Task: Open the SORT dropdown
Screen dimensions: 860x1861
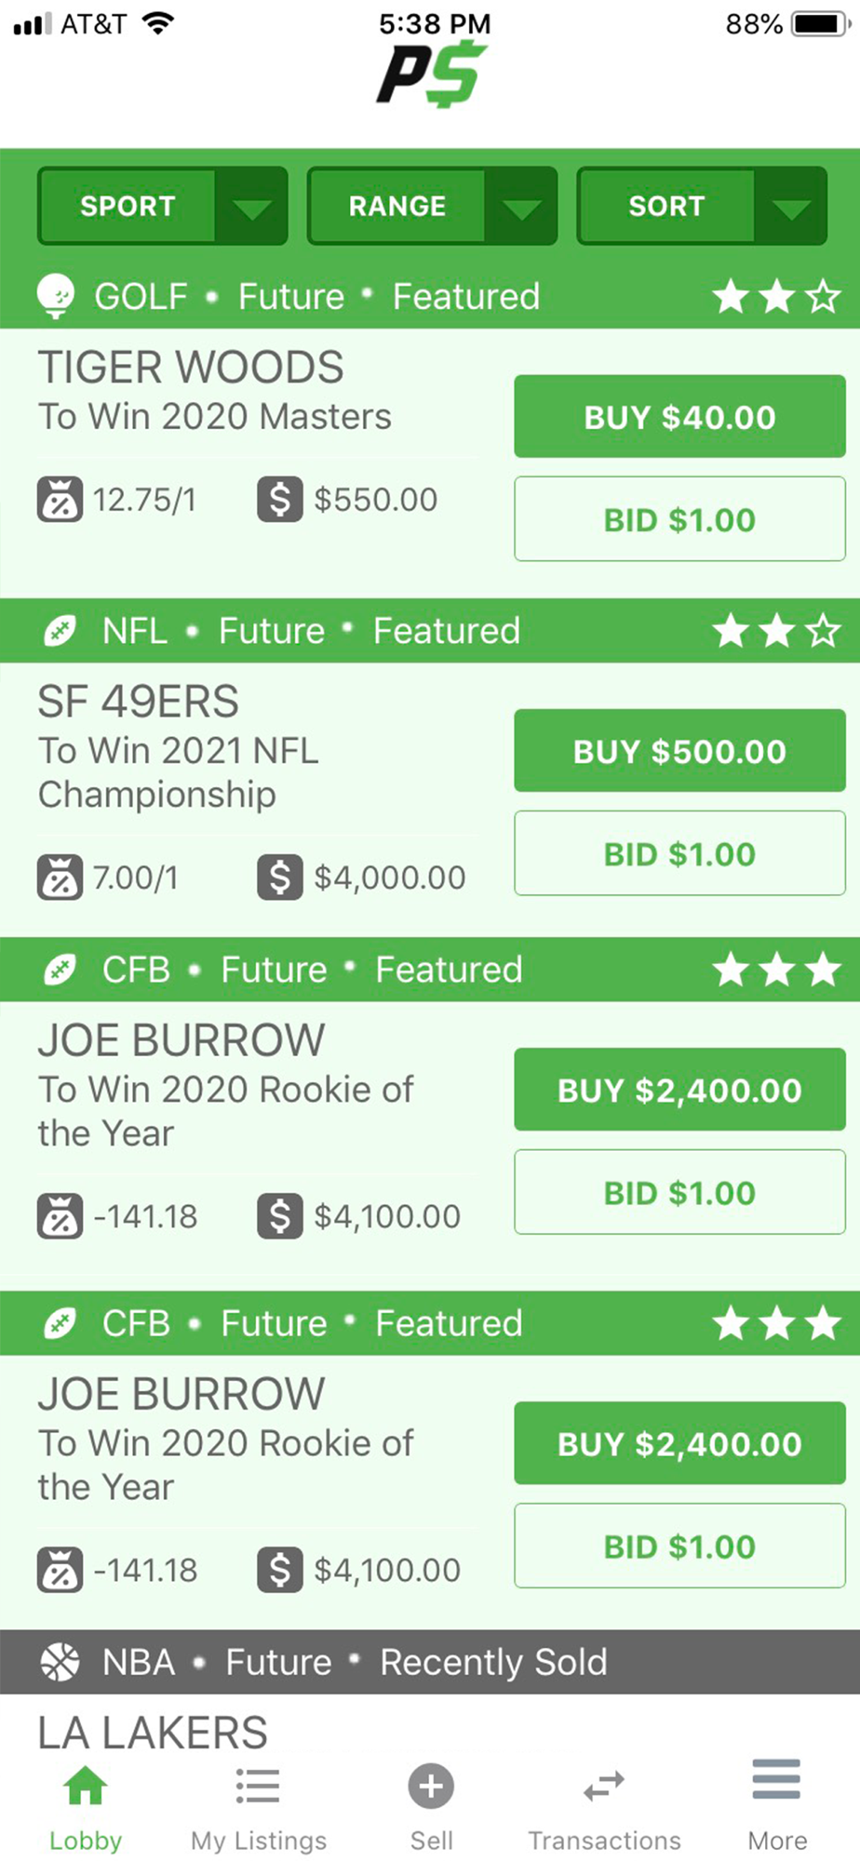Action: (702, 207)
